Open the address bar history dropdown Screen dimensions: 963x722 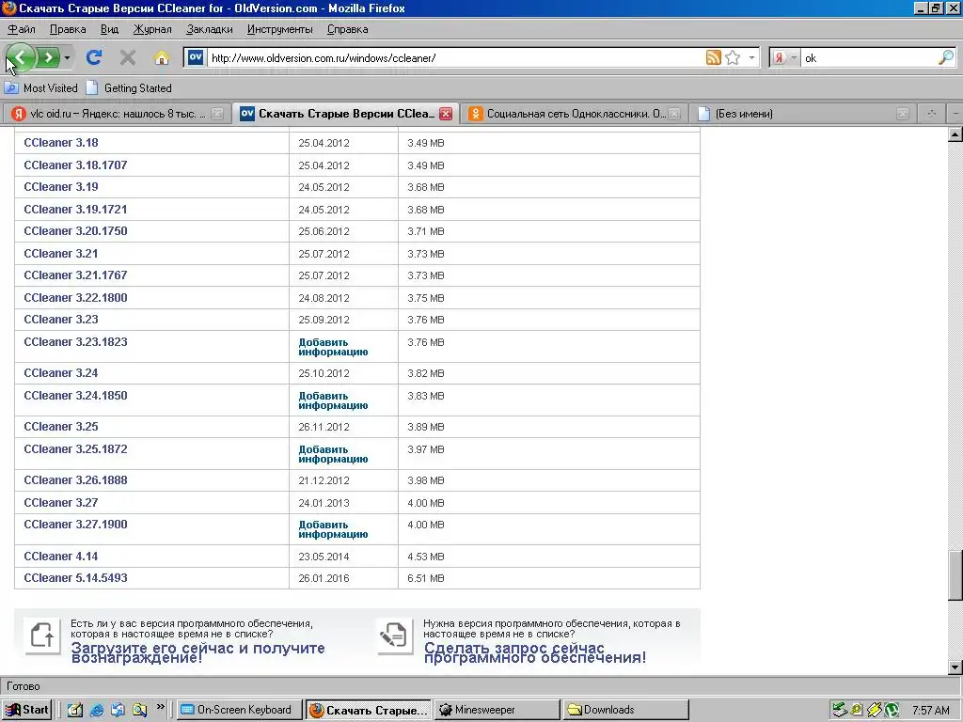pos(751,57)
